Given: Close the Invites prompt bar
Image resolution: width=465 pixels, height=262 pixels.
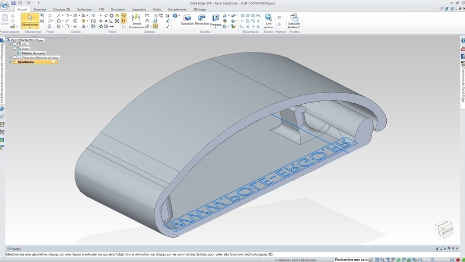Looking at the screenshot, I should point(457,249).
